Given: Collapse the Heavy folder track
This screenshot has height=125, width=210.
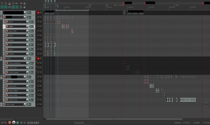Looking at the screenshot, I should 1,75.
